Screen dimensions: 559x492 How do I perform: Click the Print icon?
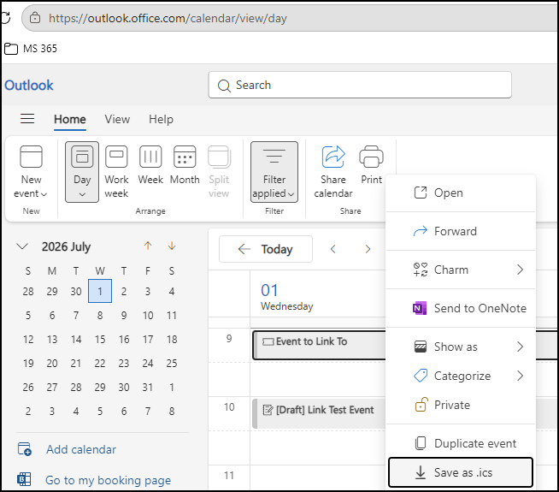tap(371, 157)
